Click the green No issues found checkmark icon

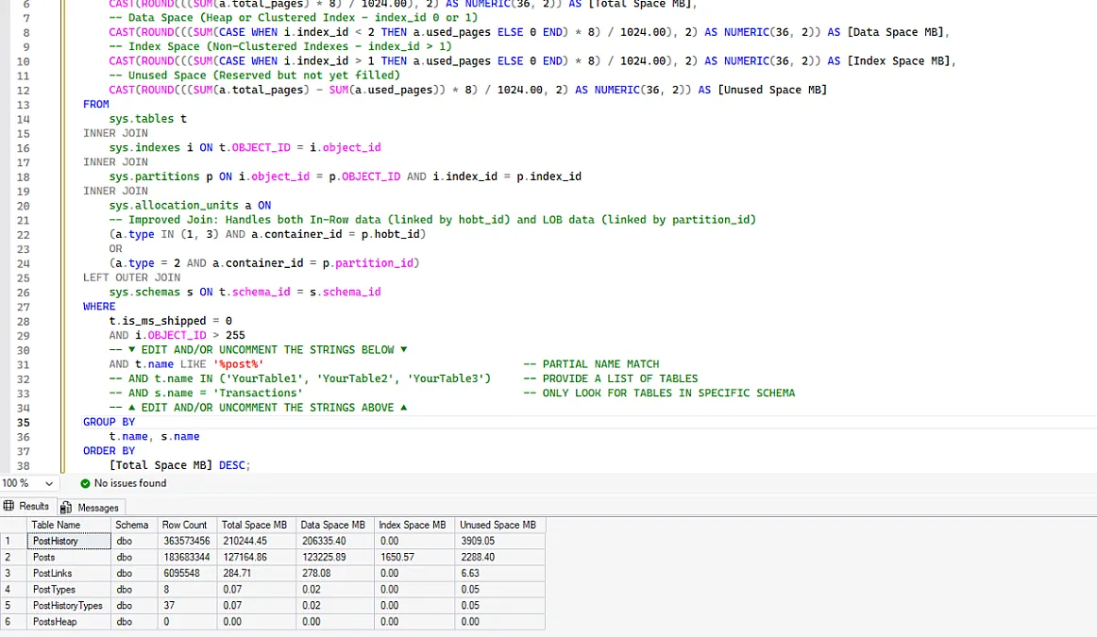[85, 483]
